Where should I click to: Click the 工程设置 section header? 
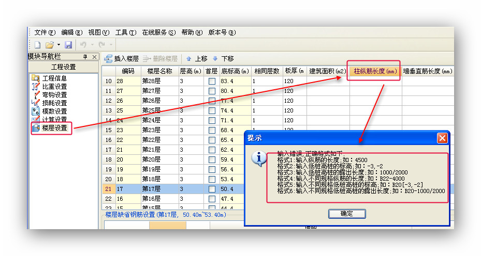click(64, 67)
